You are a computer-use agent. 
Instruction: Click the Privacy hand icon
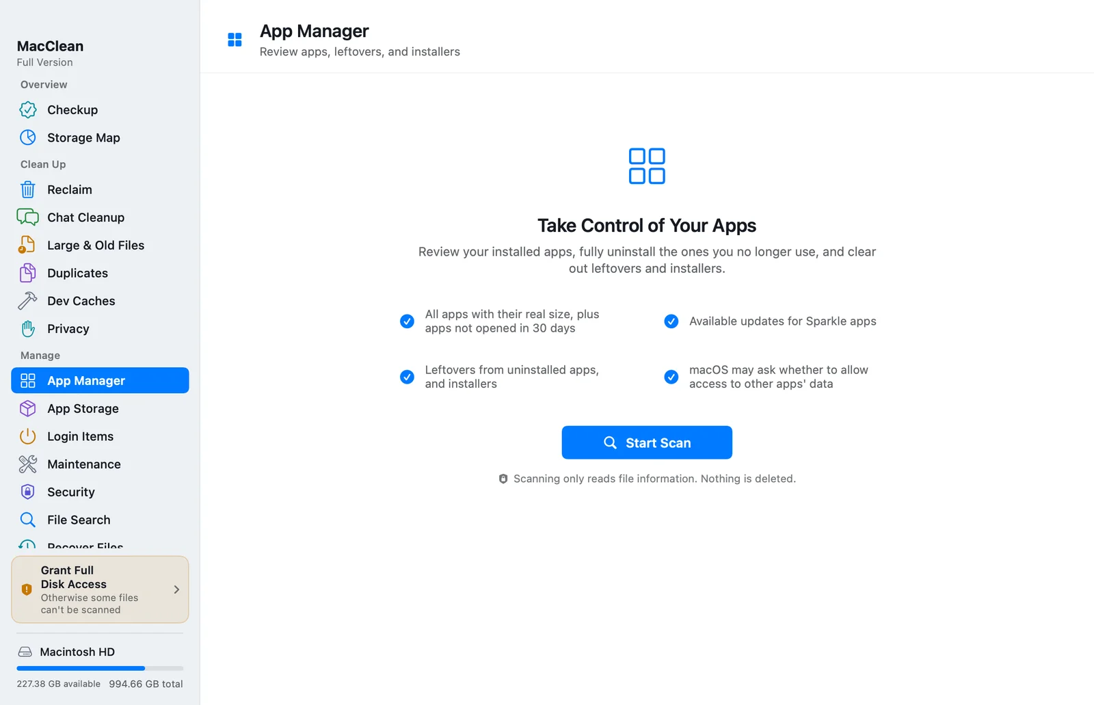click(28, 329)
